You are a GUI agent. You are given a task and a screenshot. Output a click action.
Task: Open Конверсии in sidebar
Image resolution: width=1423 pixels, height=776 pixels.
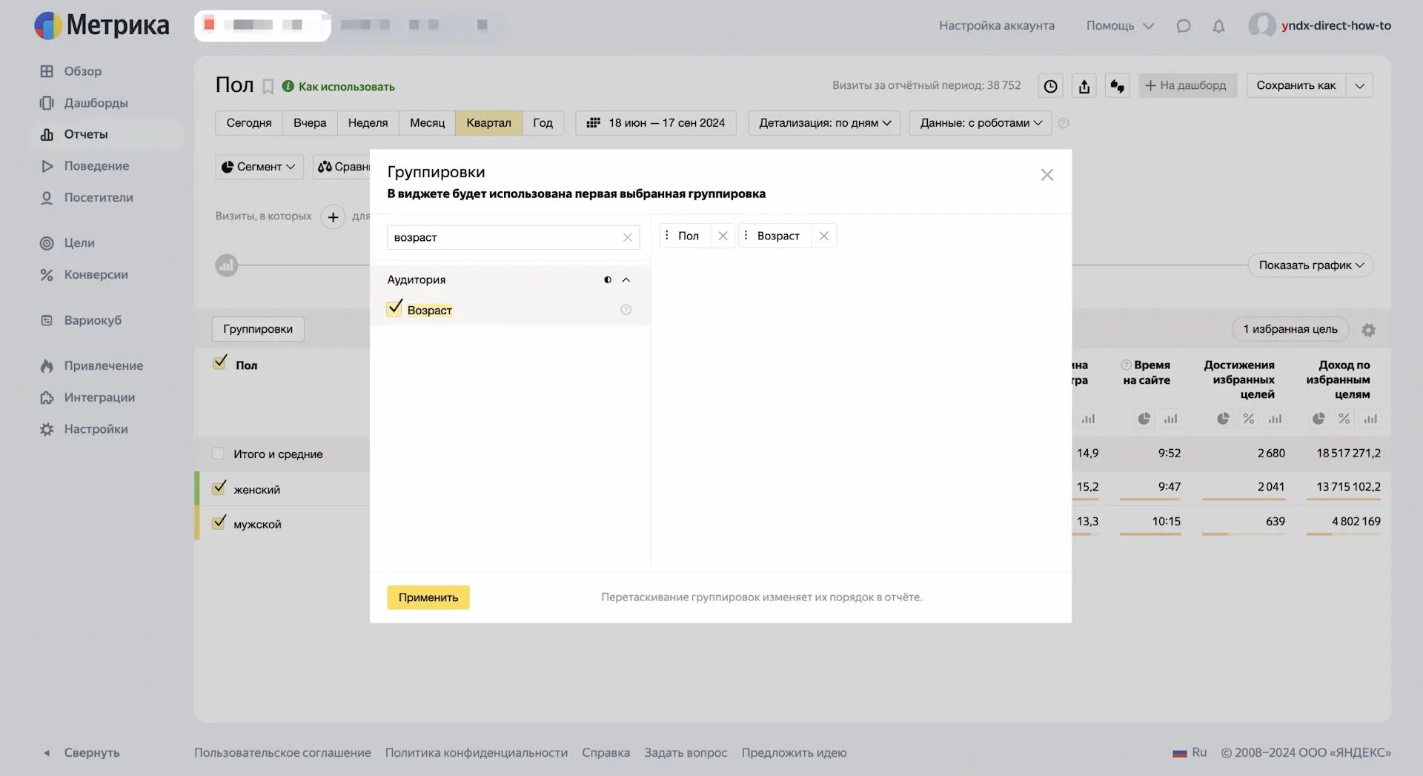pyautogui.click(x=96, y=275)
